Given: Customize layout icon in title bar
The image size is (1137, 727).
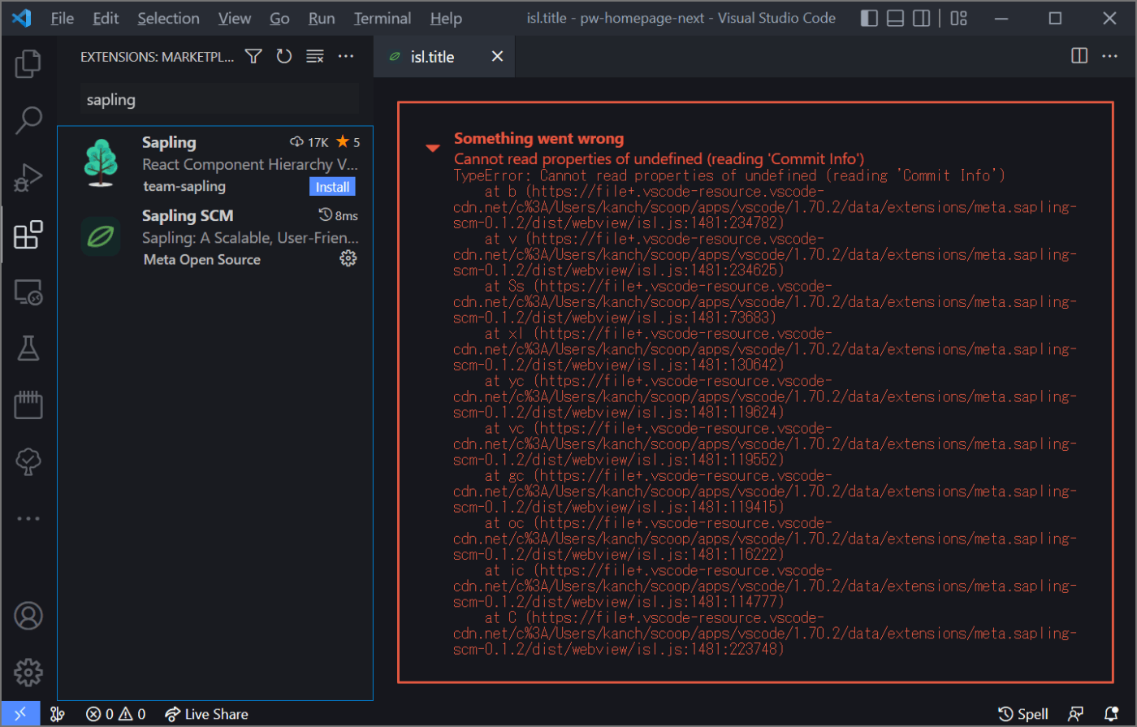Looking at the screenshot, I should [959, 18].
